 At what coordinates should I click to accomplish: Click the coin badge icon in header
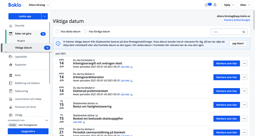[x=207, y=5]
